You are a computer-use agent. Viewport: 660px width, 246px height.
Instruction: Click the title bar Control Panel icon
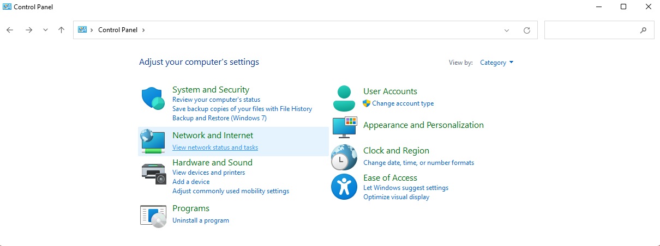pos(7,7)
